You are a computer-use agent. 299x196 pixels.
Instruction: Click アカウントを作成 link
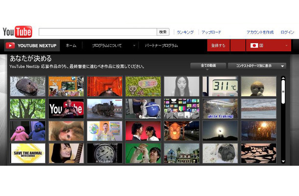coord(260,32)
